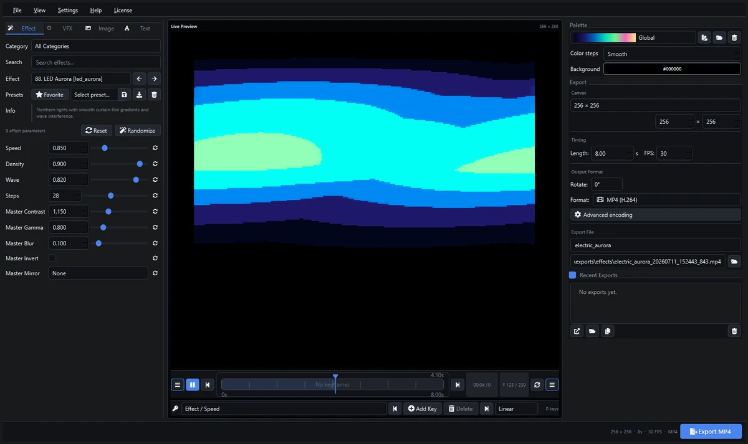Reset Master Contrast with its refresh icon
The image size is (748, 444).
click(x=155, y=212)
